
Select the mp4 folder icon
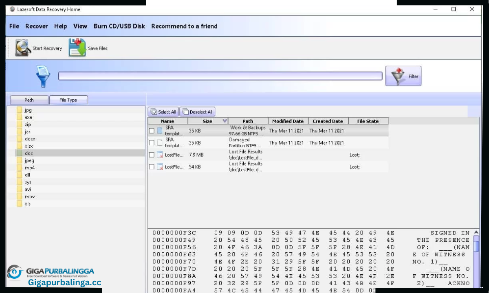point(19,168)
